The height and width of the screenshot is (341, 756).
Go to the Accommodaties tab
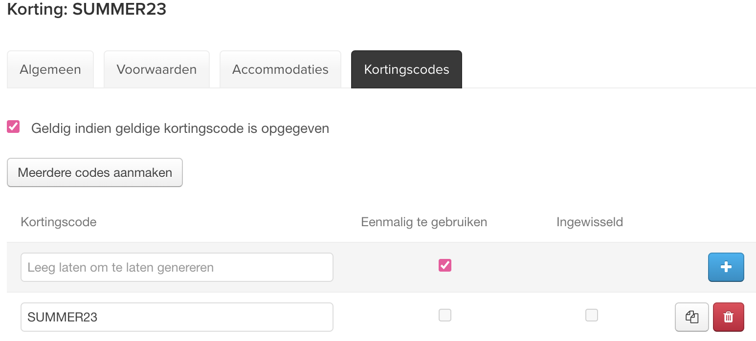tap(280, 69)
